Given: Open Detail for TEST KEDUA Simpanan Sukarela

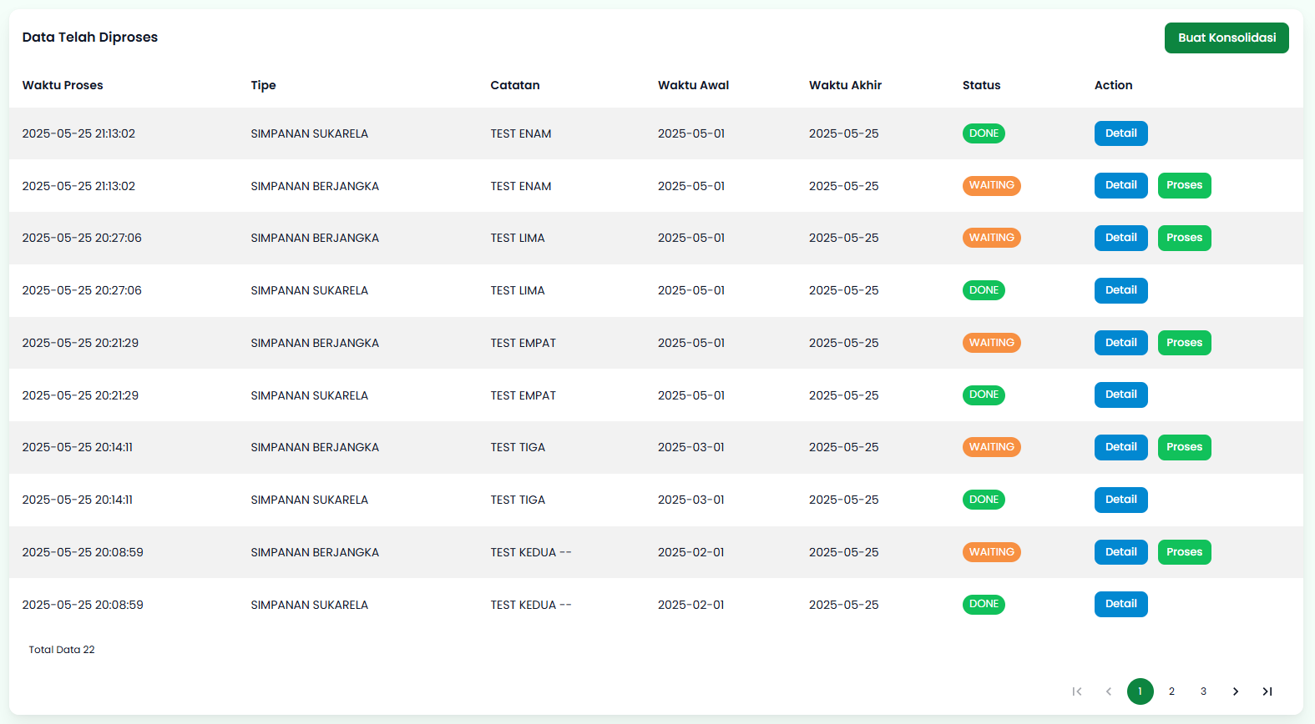Looking at the screenshot, I should (x=1120, y=604).
